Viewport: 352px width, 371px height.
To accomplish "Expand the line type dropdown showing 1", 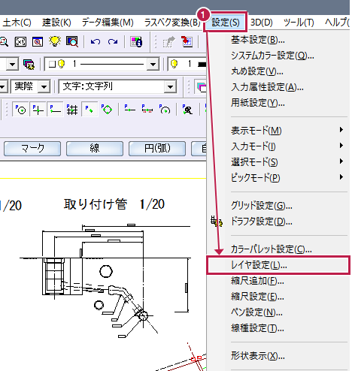I will tap(153, 65).
